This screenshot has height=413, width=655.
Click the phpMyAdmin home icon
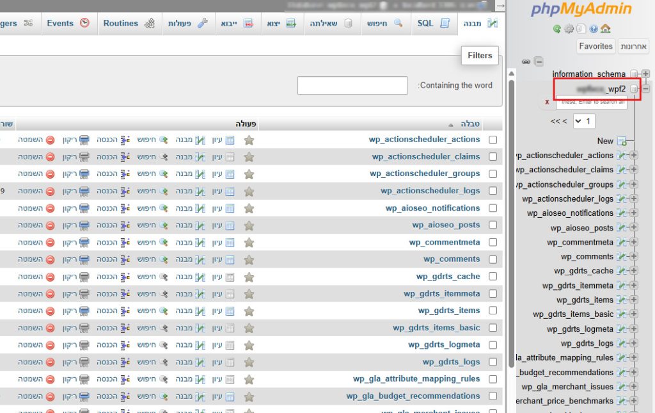606,29
